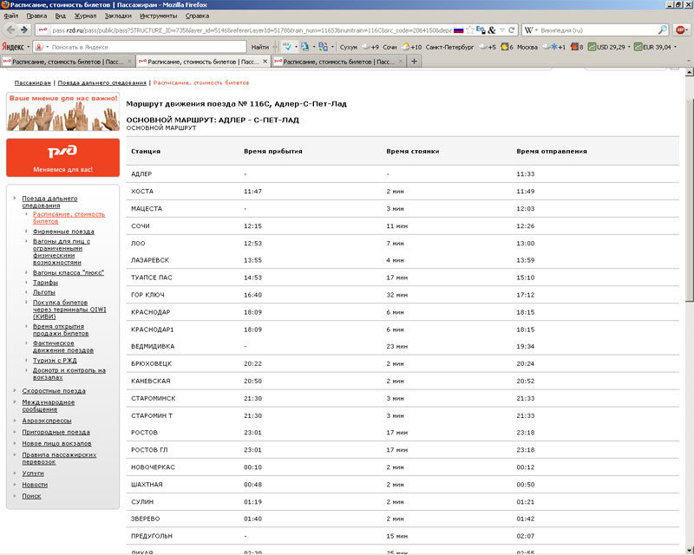Click the reload page icon
The height and width of the screenshot is (555, 694).
tap(513, 29)
